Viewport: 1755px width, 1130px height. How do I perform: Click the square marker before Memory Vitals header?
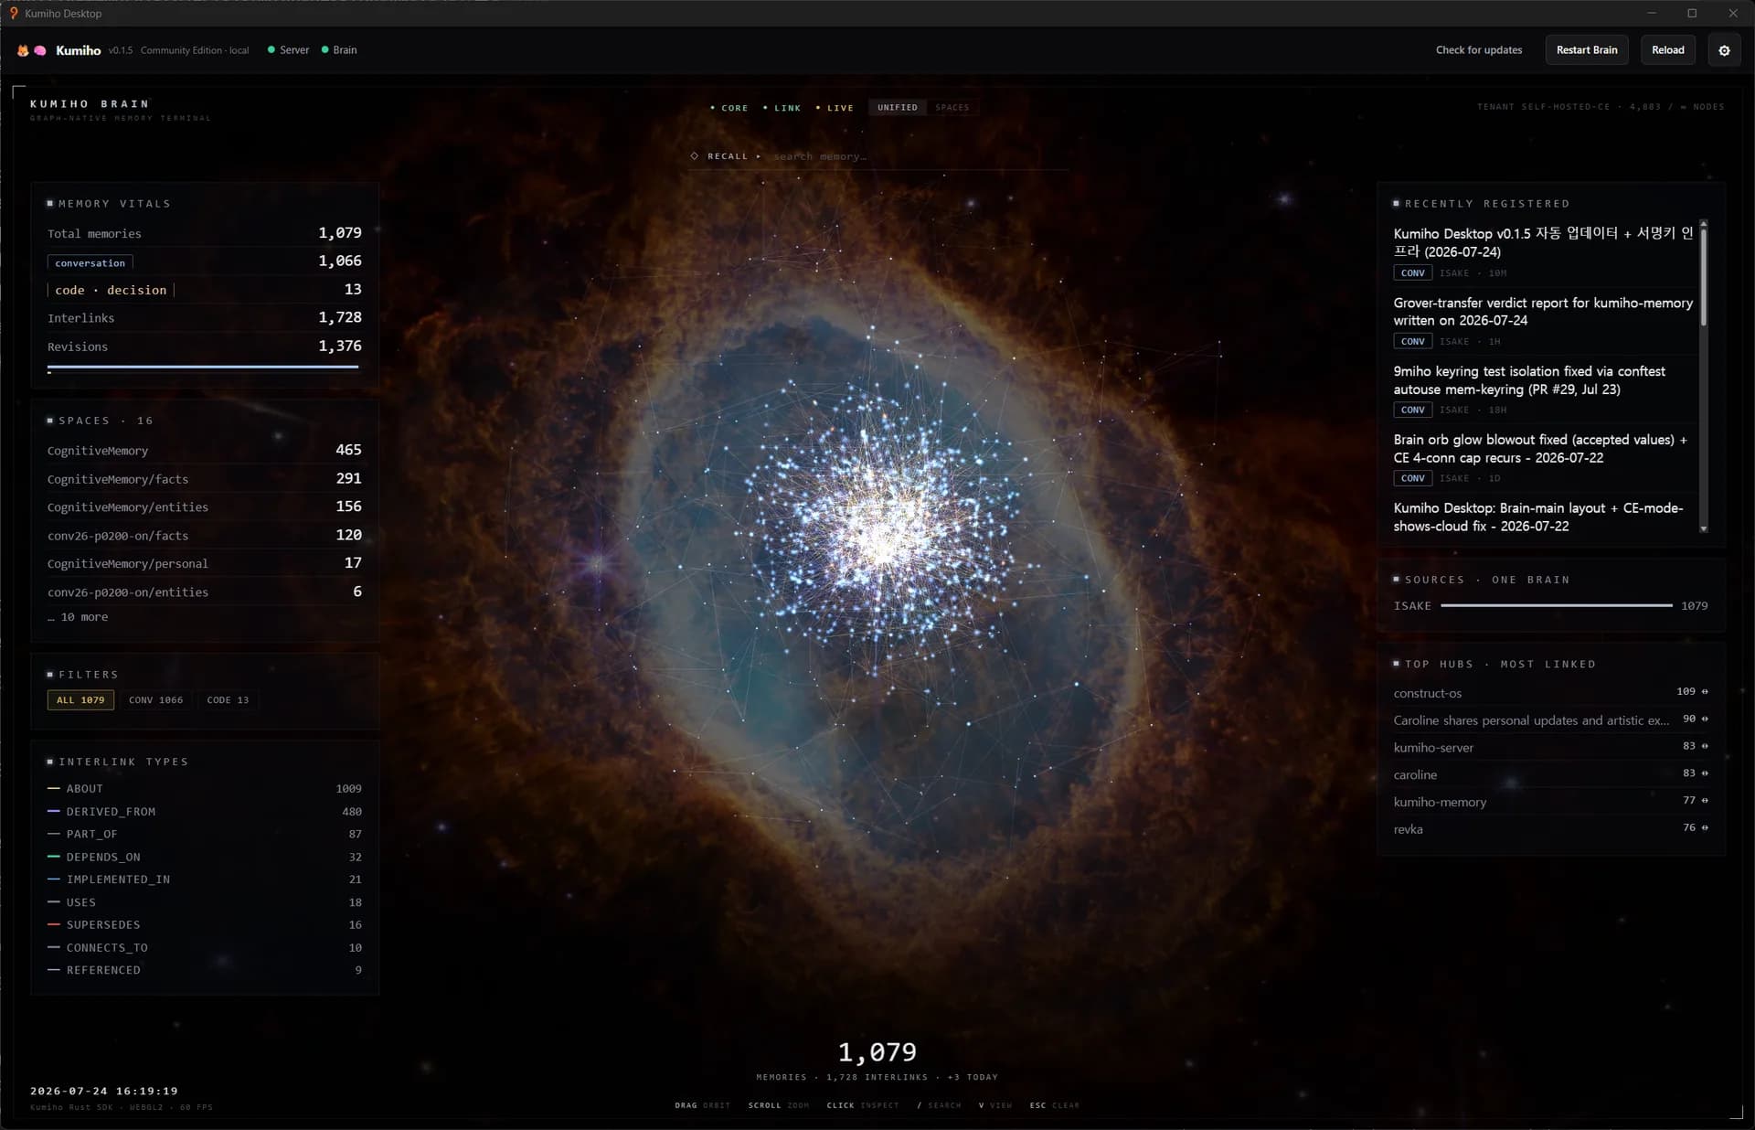click(x=50, y=203)
